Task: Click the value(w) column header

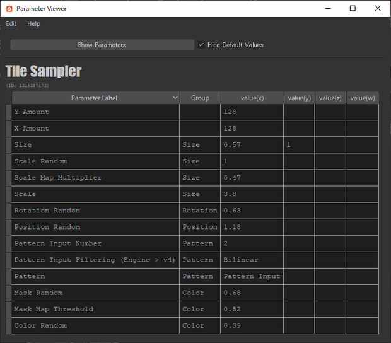Action: click(x=363, y=98)
